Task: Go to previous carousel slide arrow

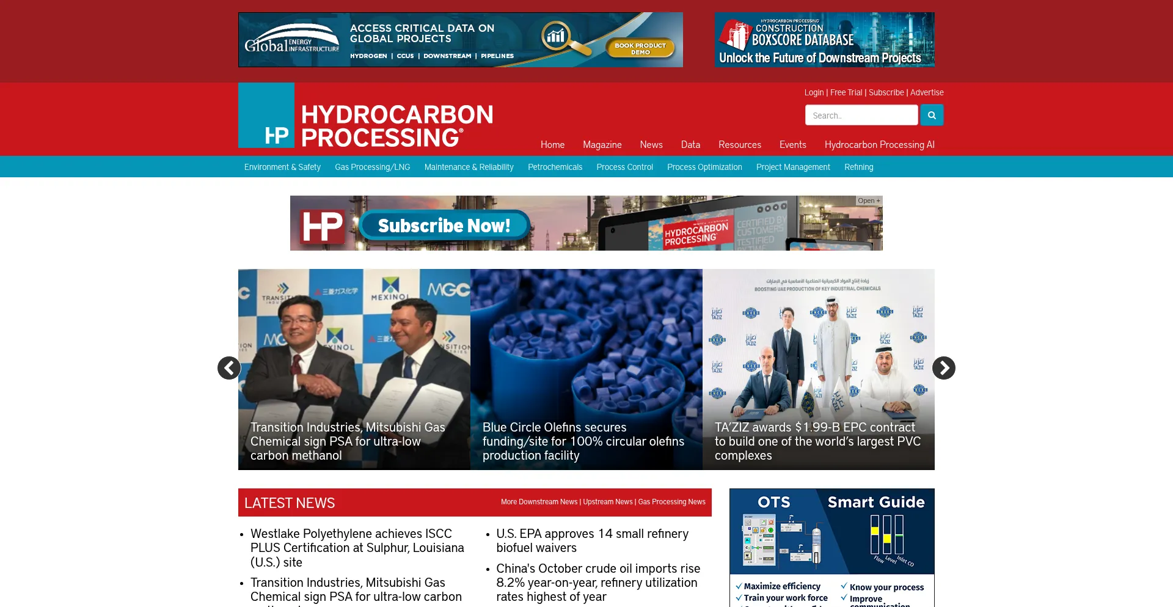Action: [229, 368]
